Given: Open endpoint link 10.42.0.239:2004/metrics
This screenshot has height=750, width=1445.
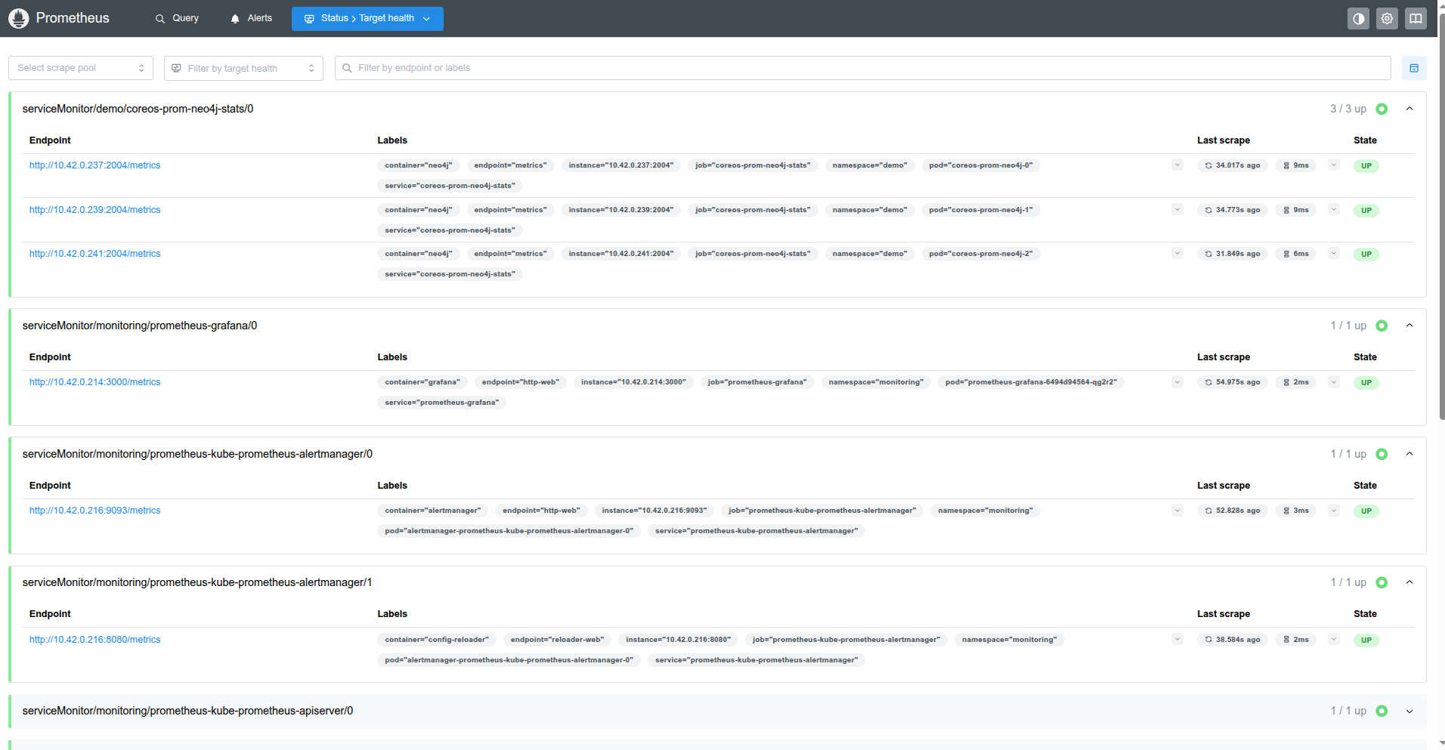Looking at the screenshot, I should pyautogui.click(x=94, y=210).
